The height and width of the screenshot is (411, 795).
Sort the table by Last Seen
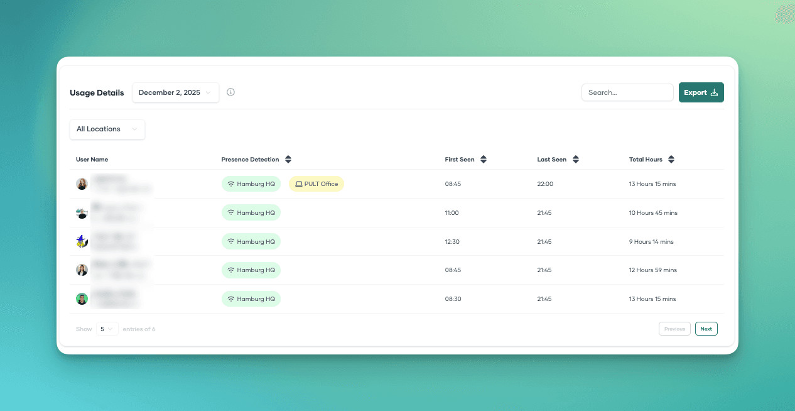(576, 159)
